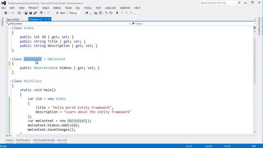Open the Undo history dropdown arrow
Viewport: 263px width, 148px height.
[45, 13]
